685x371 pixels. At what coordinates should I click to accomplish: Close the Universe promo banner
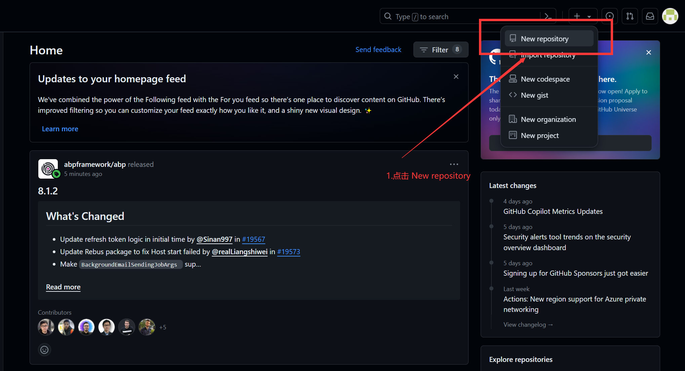(x=649, y=52)
